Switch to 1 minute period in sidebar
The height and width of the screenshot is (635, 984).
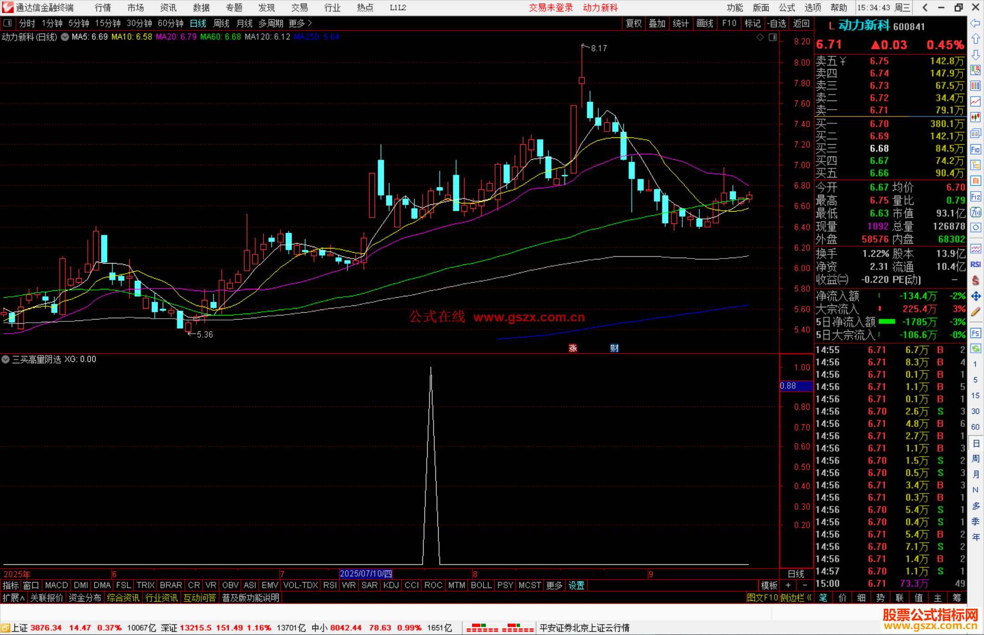pyautogui.click(x=975, y=364)
